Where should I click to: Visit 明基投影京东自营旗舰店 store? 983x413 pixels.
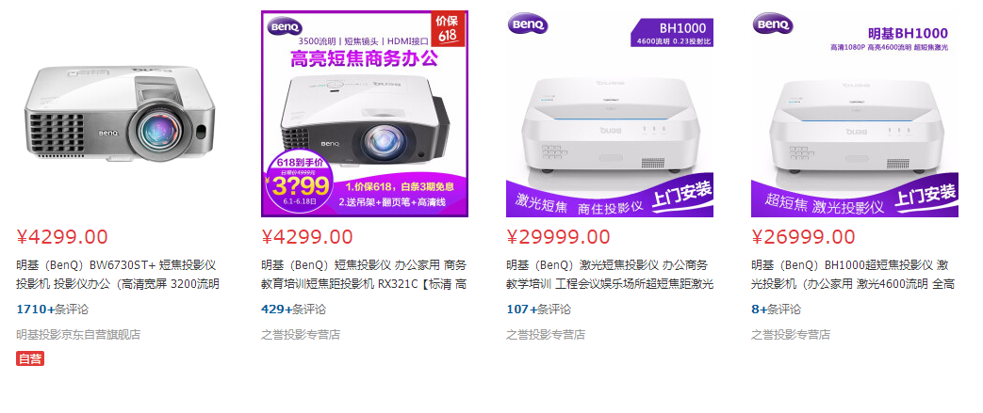[78, 334]
